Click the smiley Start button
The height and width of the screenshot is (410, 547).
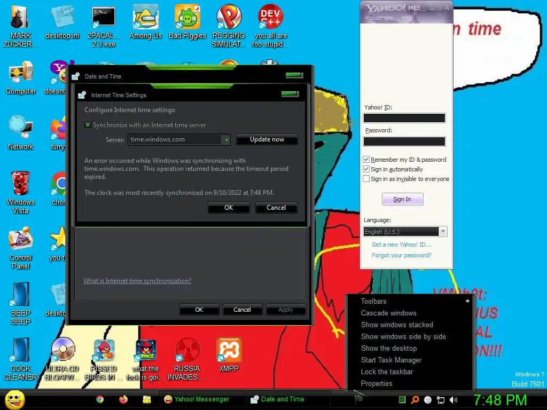coord(14,399)
